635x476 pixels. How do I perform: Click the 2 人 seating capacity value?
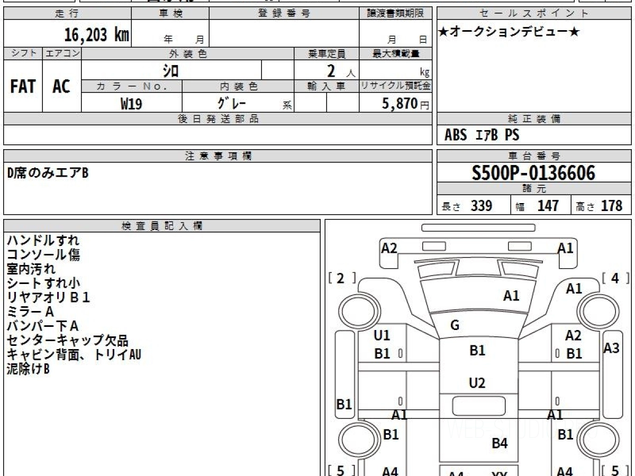[x=340, y=71]
